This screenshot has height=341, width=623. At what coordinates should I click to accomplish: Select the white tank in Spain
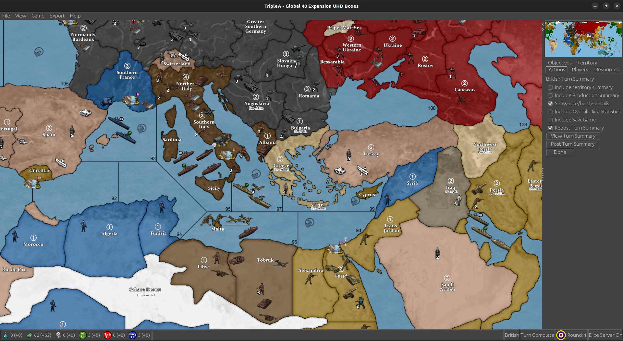[x=86, y=112]
